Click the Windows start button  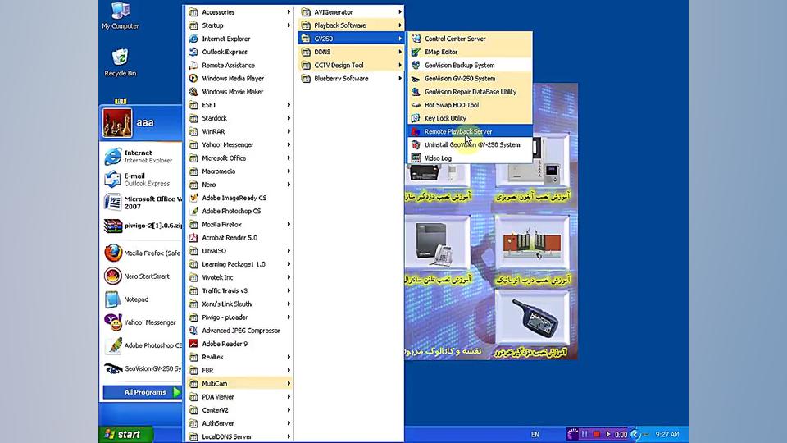125,435
